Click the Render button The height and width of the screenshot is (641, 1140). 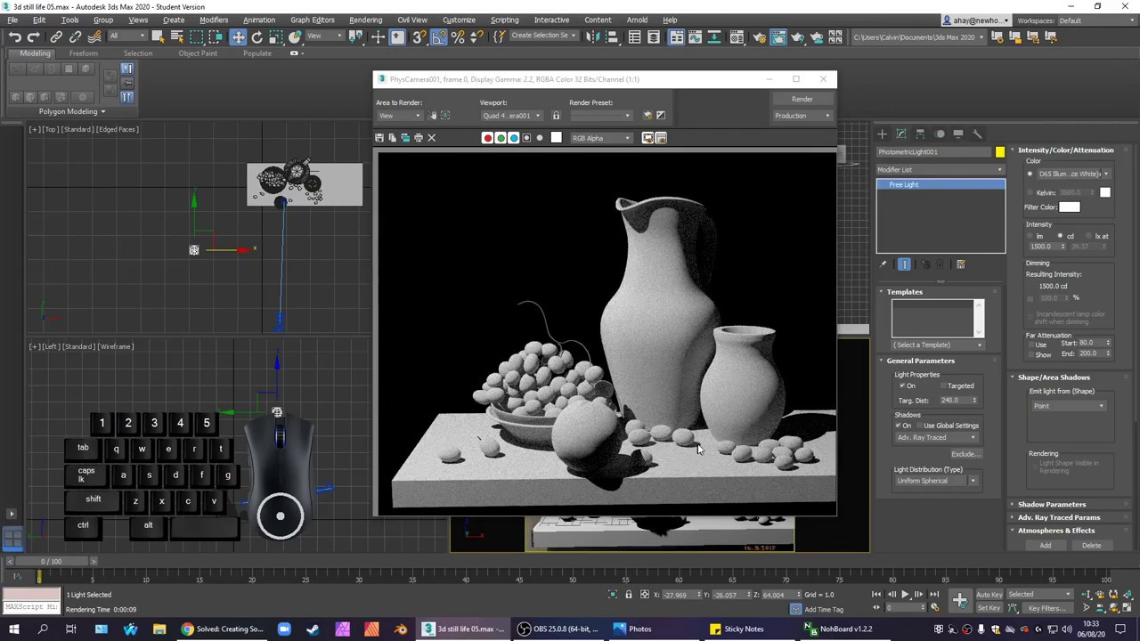click(x=802, y=99)
